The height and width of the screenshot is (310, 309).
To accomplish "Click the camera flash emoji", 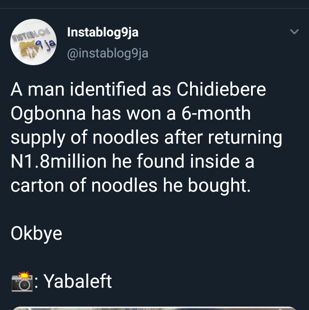I will point(22,281).
